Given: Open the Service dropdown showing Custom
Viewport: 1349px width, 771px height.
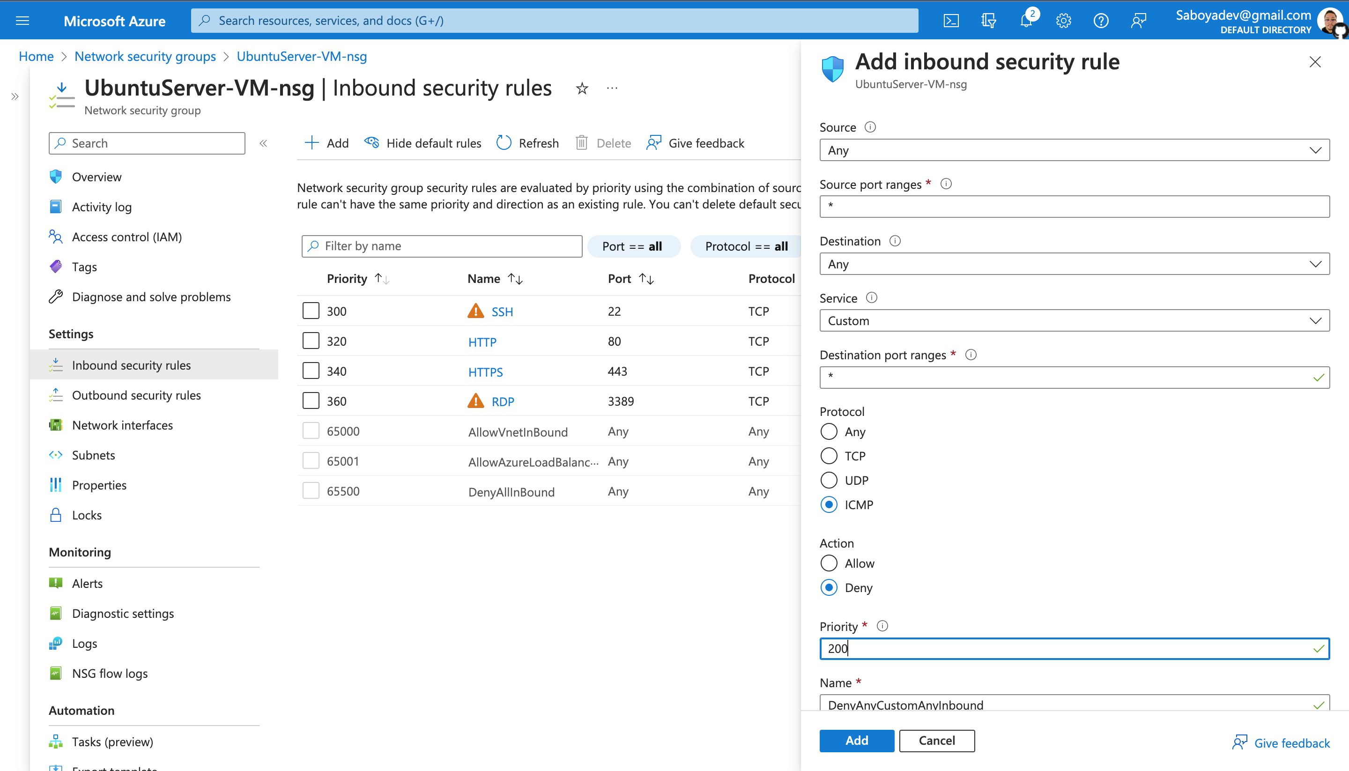Looking at the screenshot, I should (x=1074, y=321).
